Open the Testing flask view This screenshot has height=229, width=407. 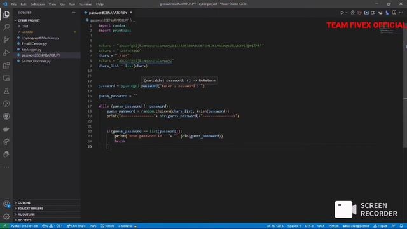(x=6, y=90)
